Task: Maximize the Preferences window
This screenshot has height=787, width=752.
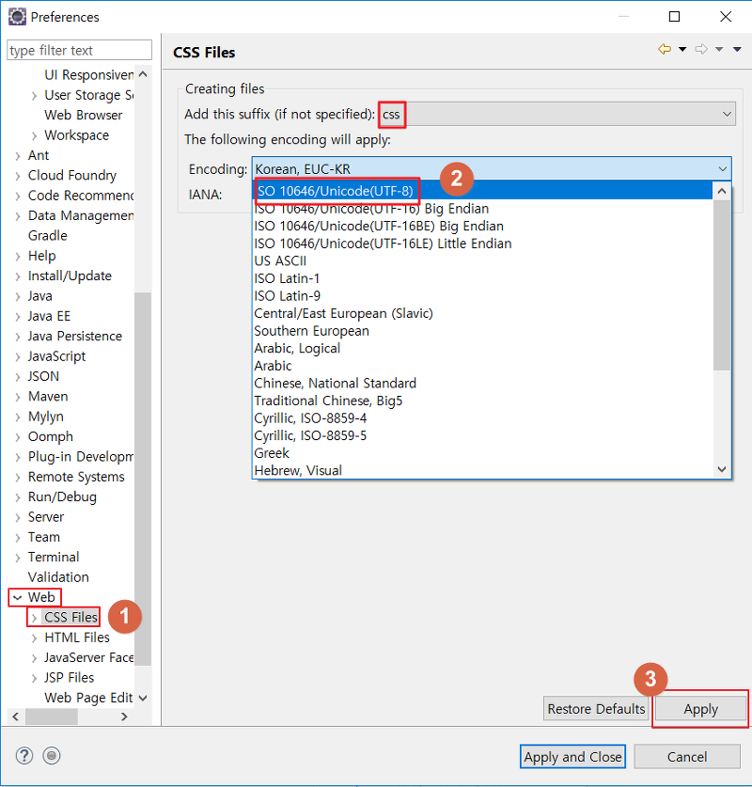Action: (x=674, y=17)
